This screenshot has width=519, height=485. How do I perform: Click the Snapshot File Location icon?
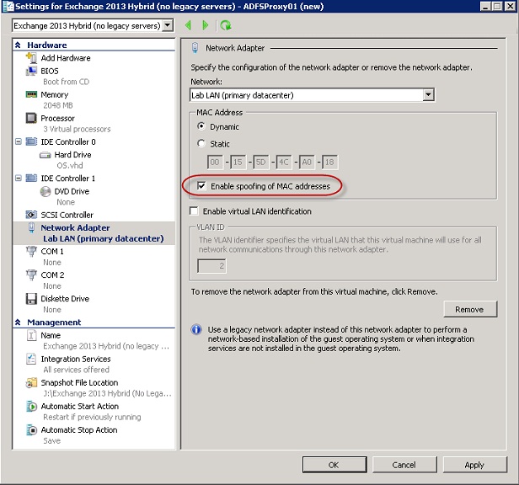click(x=31, y=383)
